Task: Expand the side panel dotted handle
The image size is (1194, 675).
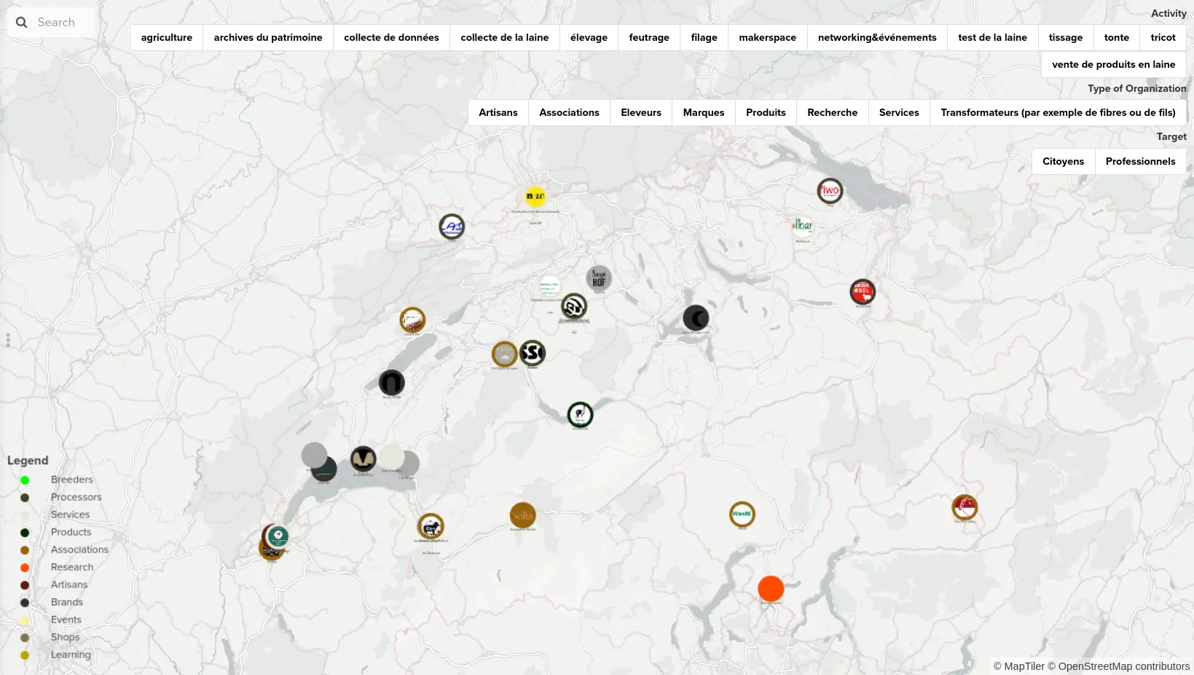Action: tap(8, 340)
